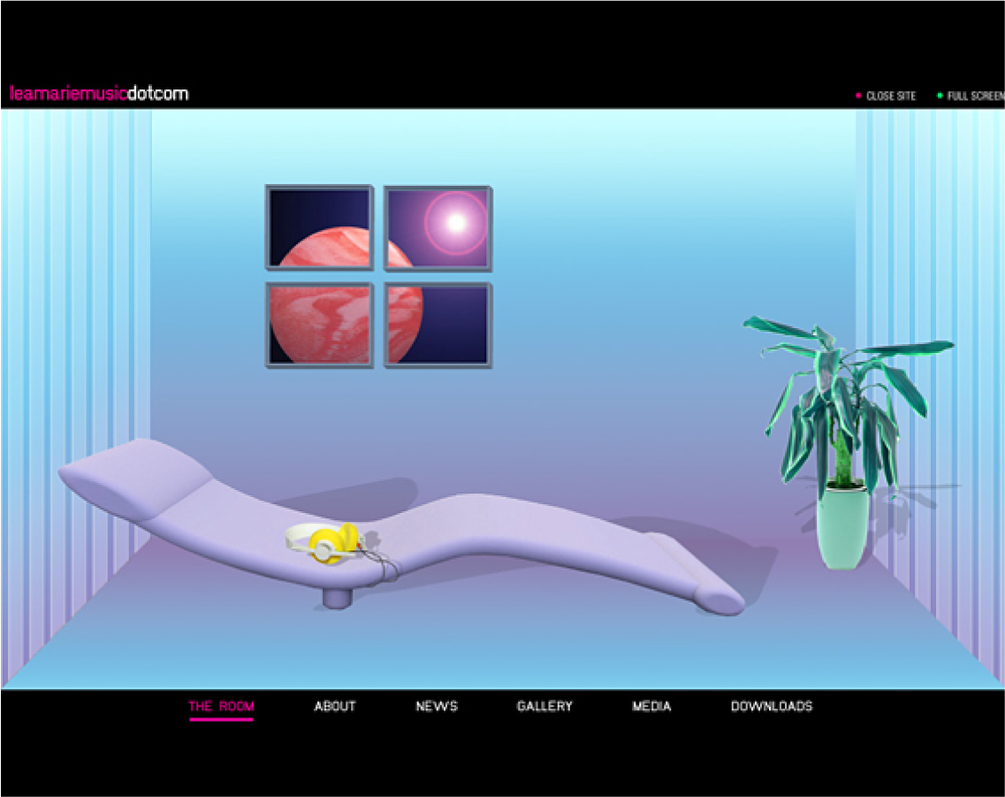
Task: Navigate to the Media page
Action: pyautogui.click(x=651, y=706)
